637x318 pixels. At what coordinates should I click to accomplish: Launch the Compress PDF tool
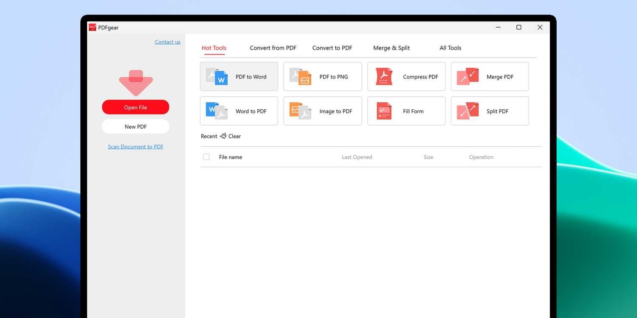(x=406, y=76)
